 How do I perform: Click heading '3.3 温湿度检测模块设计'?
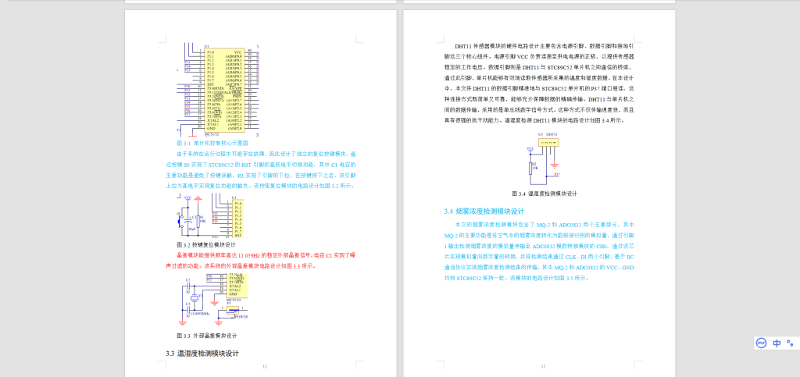202,353
